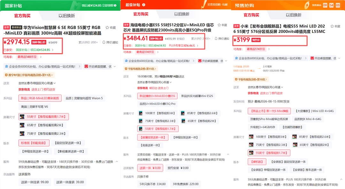Screen dimensions: 345x189
Task: Open Xiaomi delivery address dropdown
Action: click(x=265, y=87)
